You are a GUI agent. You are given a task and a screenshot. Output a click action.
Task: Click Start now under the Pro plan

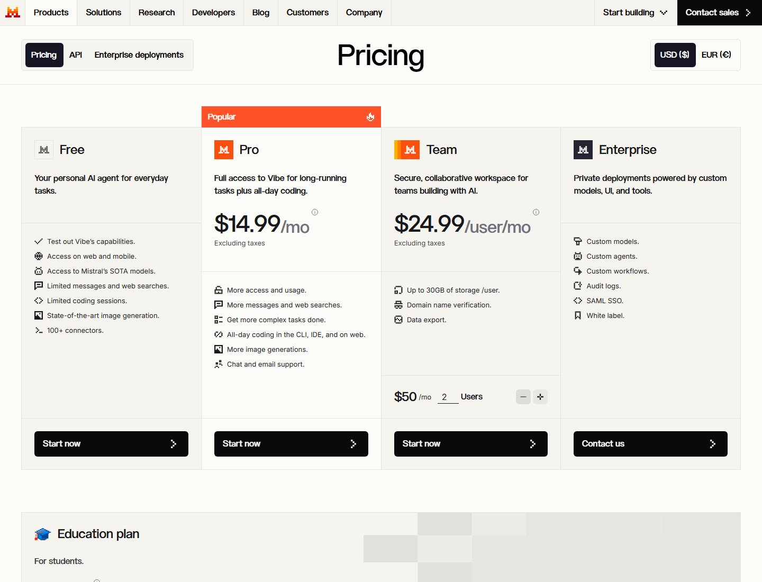(x=291, y=444)
